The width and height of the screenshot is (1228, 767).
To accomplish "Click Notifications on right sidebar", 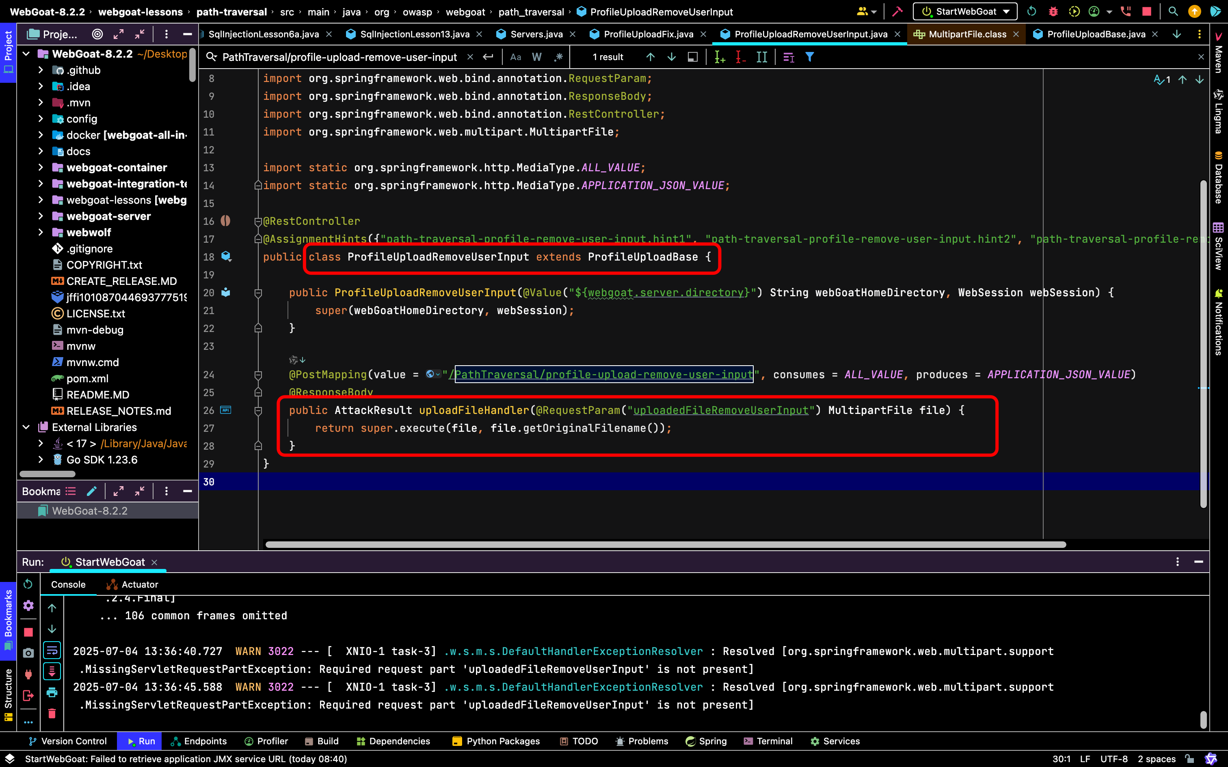I will [x=1218, y=321].
